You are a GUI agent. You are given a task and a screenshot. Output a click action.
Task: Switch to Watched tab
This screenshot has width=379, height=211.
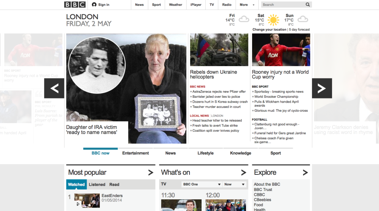pyautogui.click(x=76, y=185)
